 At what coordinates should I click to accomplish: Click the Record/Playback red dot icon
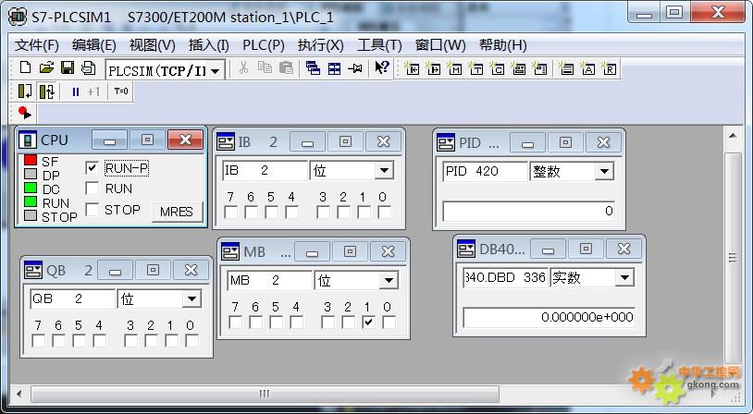pos(24,113)
